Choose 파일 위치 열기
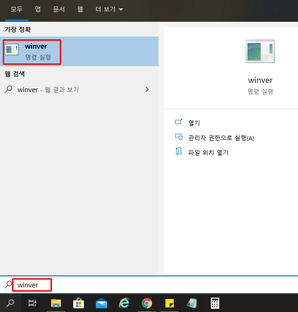 click(208, 152)
